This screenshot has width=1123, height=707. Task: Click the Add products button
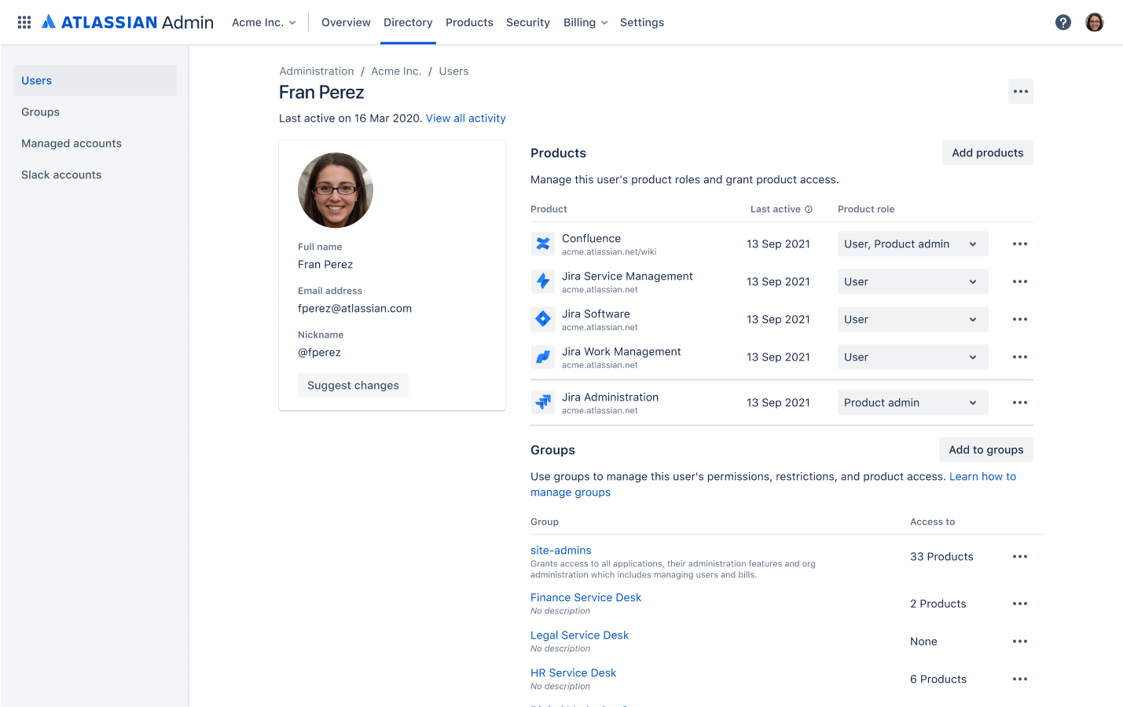coord(988,152)
